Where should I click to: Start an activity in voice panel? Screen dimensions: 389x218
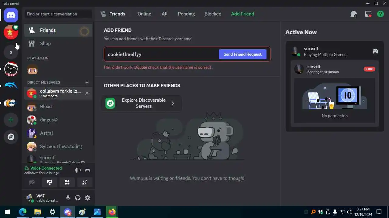(x=67, y=182)
